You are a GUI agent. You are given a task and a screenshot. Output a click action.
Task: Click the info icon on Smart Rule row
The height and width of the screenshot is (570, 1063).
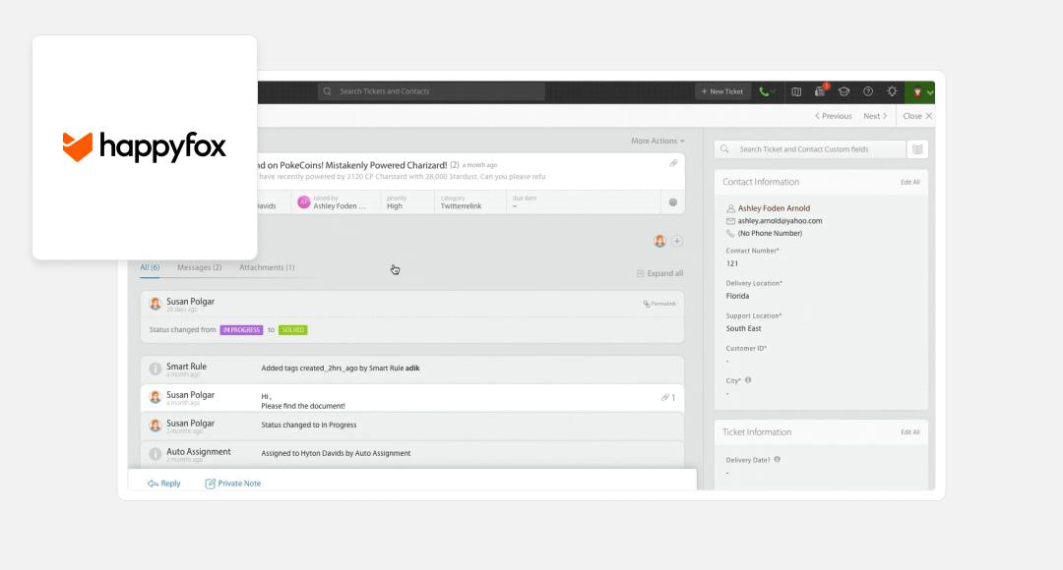tap(156, 369)
